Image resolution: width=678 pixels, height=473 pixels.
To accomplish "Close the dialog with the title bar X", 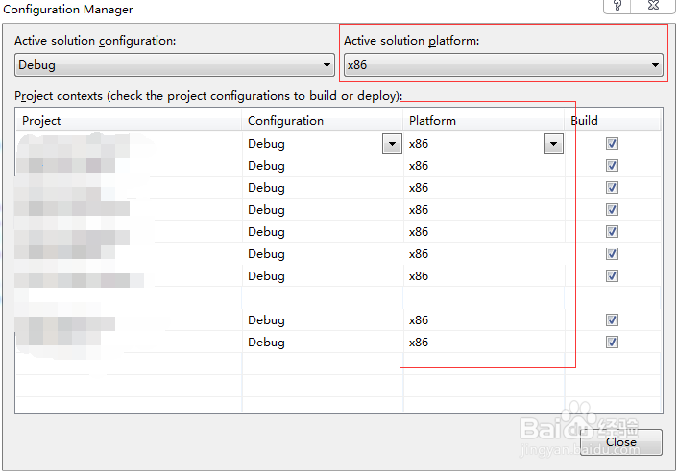I will 653,6.
